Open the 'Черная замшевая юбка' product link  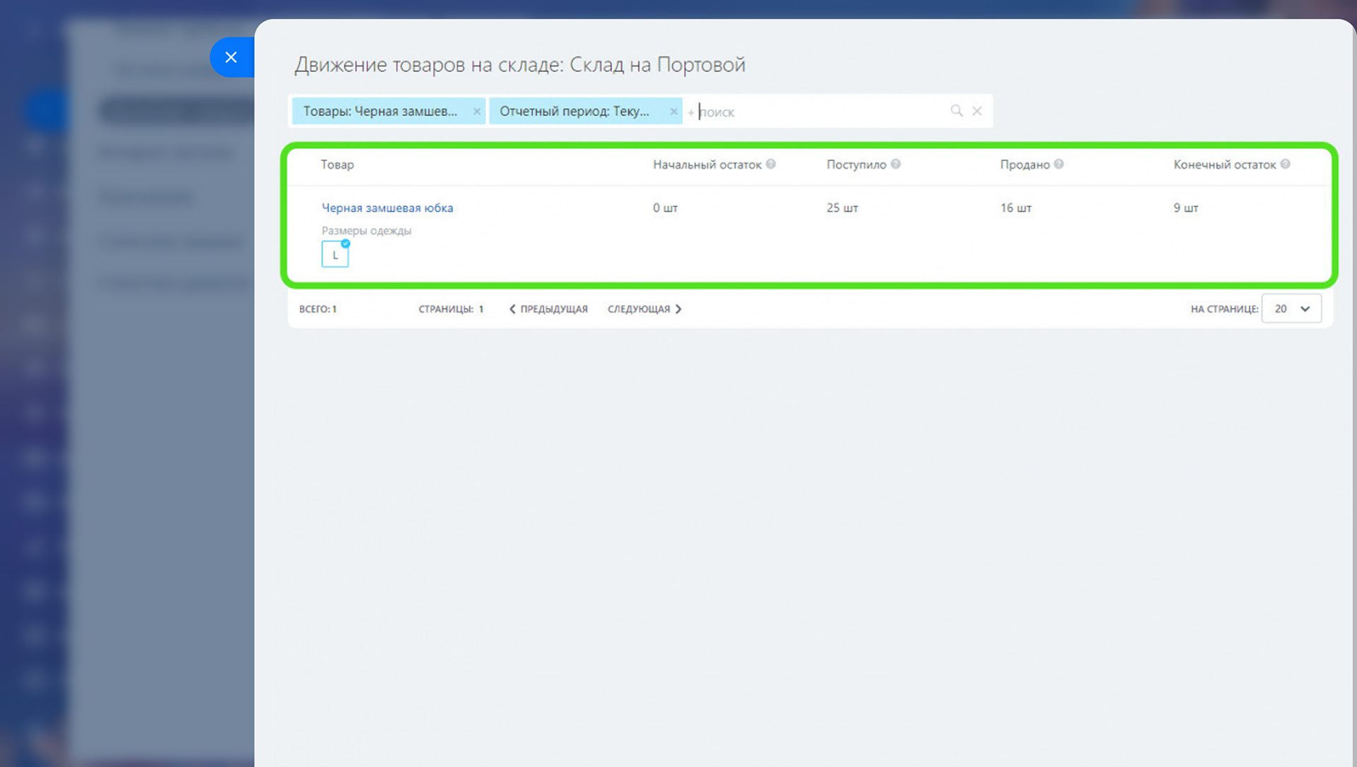pos(387,208)
